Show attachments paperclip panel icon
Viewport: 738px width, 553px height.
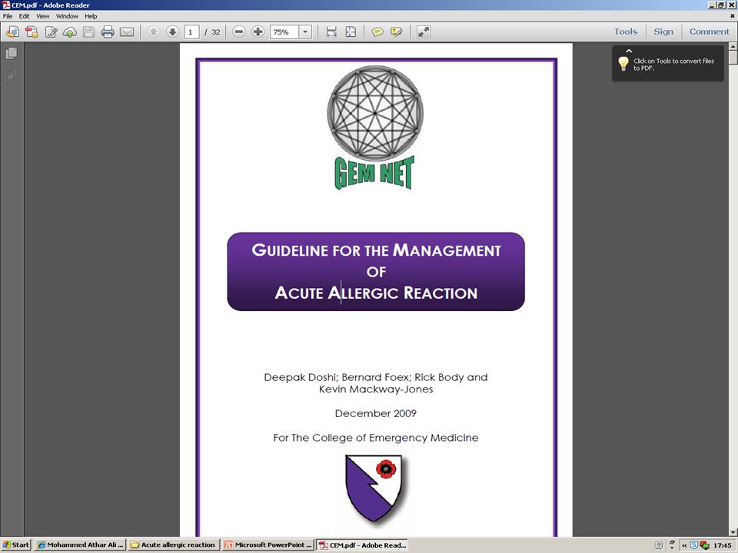(12, 76)
